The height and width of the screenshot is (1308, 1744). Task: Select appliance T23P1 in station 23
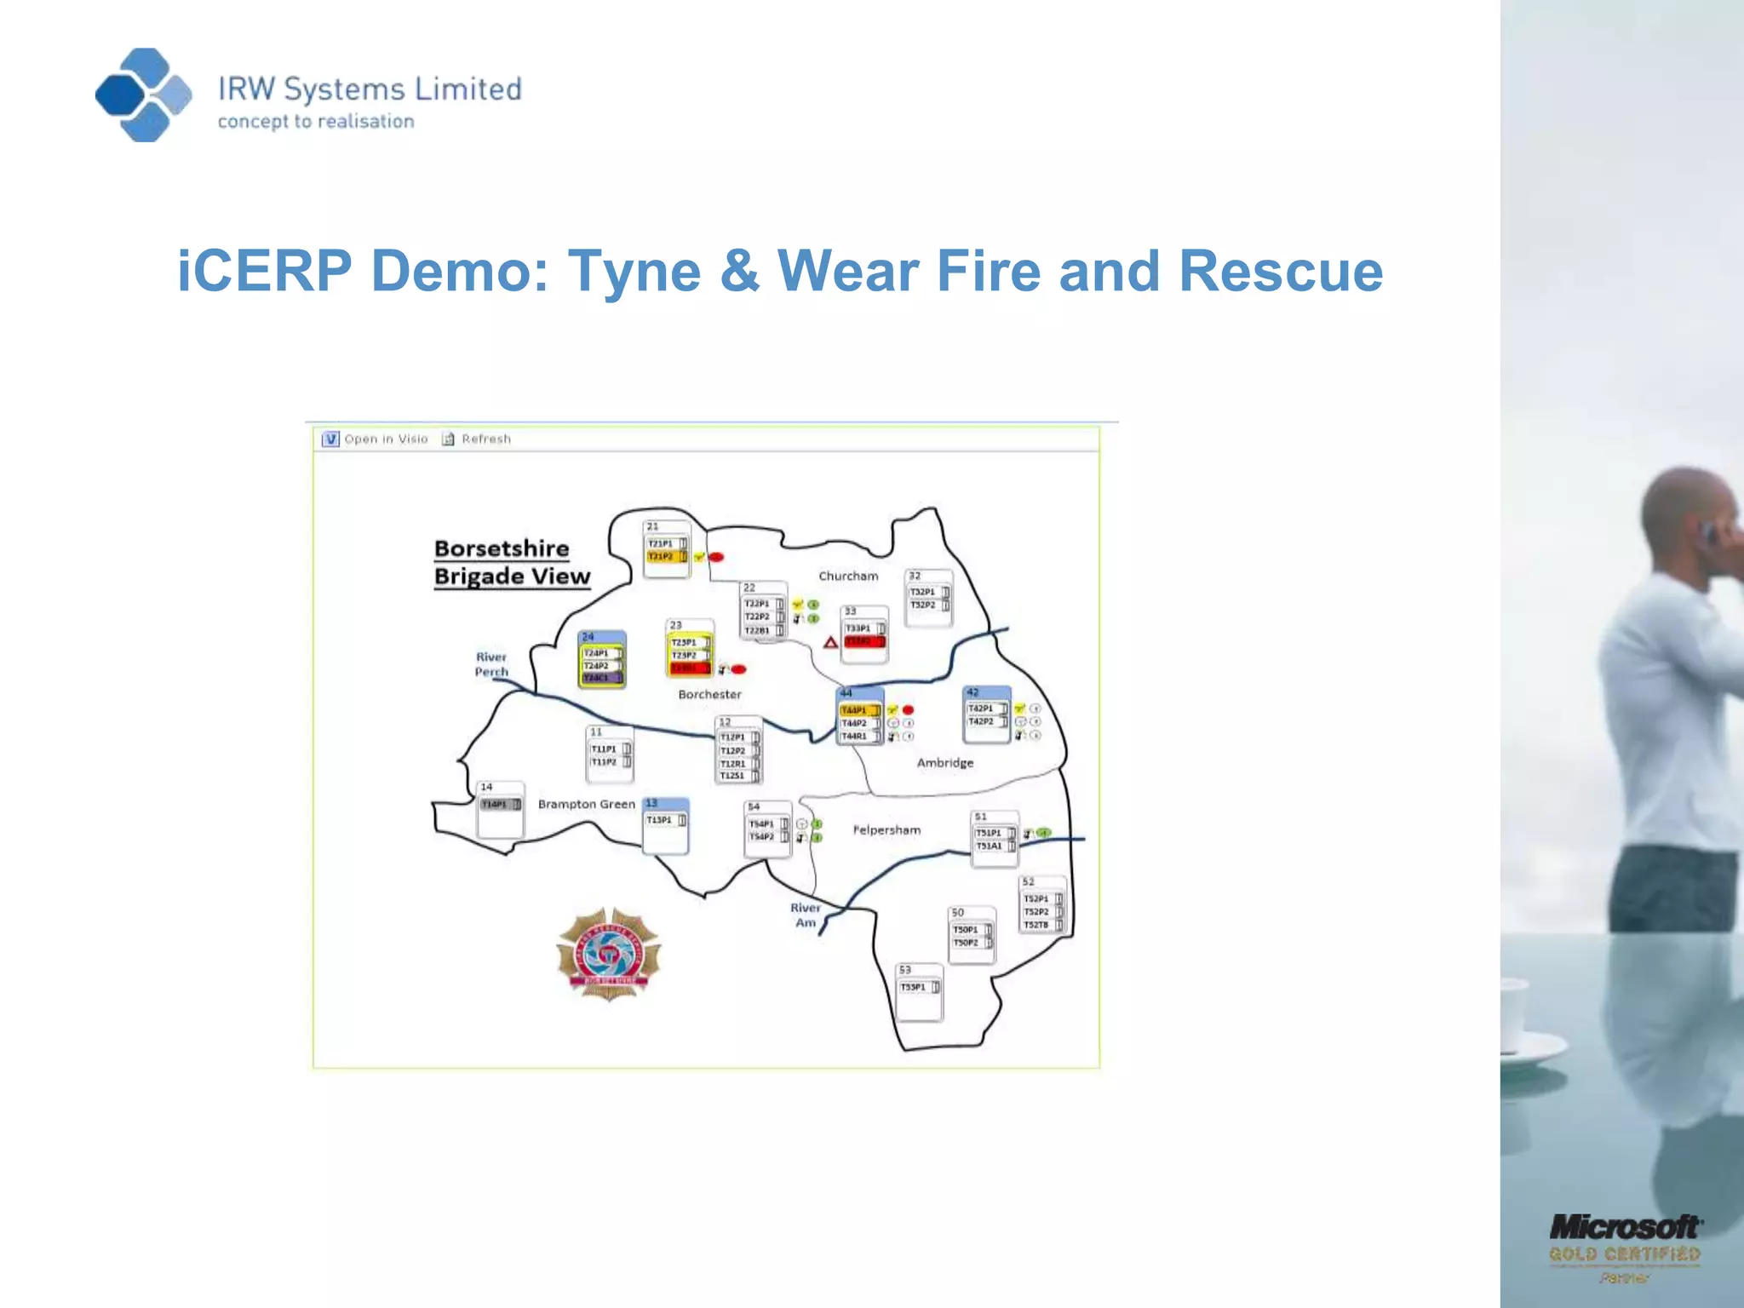[x=691, y=642]
